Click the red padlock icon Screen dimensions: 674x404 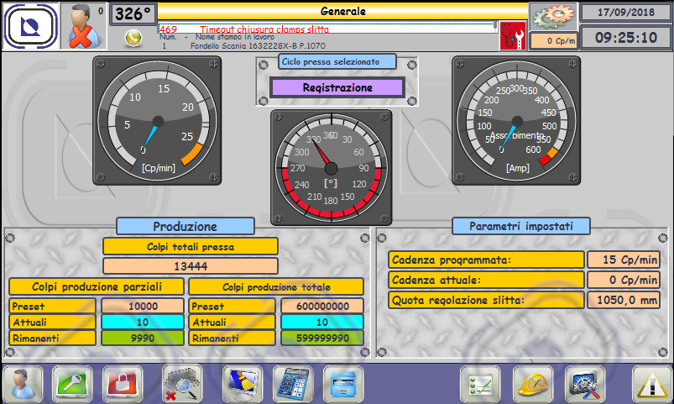pyautogui.click(x=124, y=385)
